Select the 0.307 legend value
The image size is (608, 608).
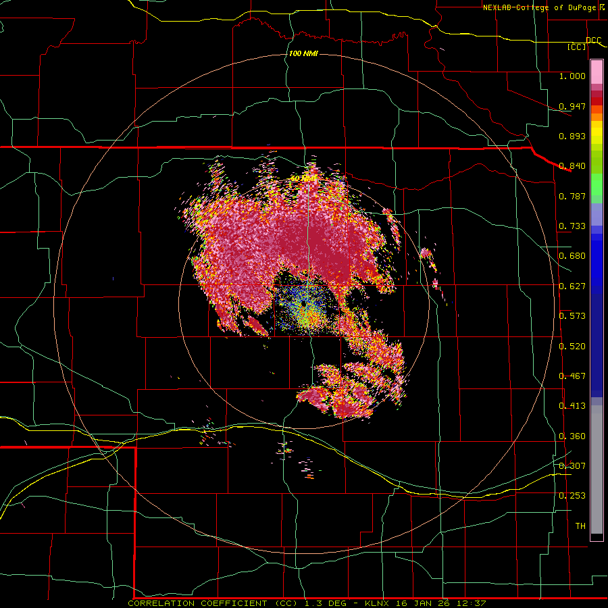572,465
